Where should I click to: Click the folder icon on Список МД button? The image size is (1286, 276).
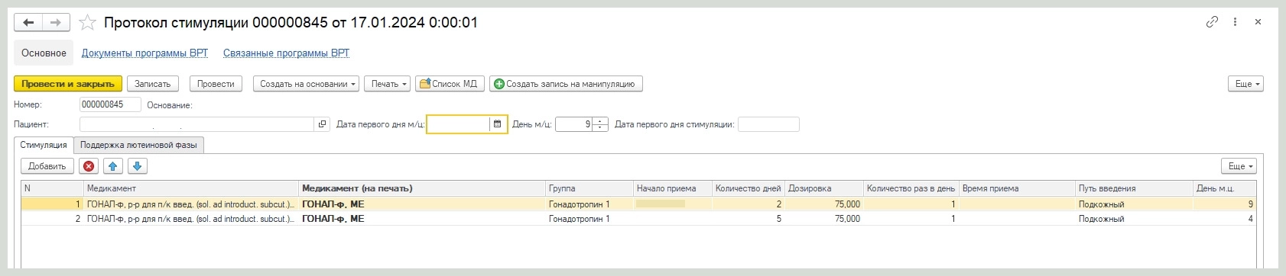pos(425,84)
